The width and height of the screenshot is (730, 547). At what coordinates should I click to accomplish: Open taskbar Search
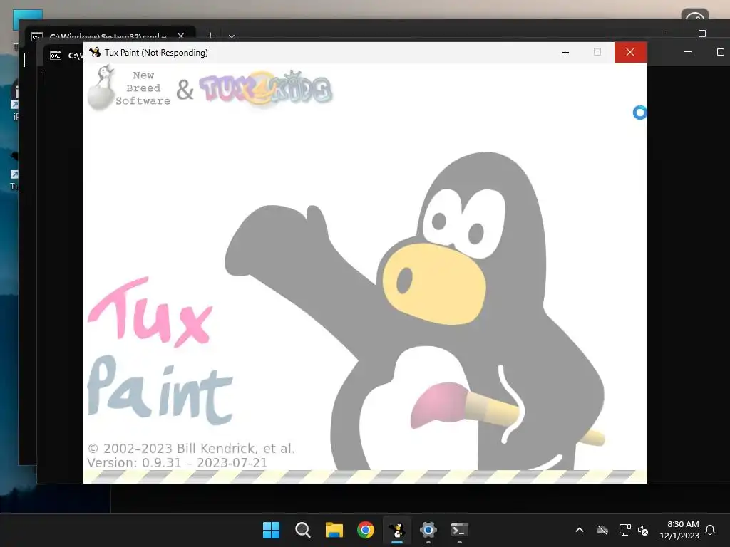pyautogui.click(x=302, y=530)
